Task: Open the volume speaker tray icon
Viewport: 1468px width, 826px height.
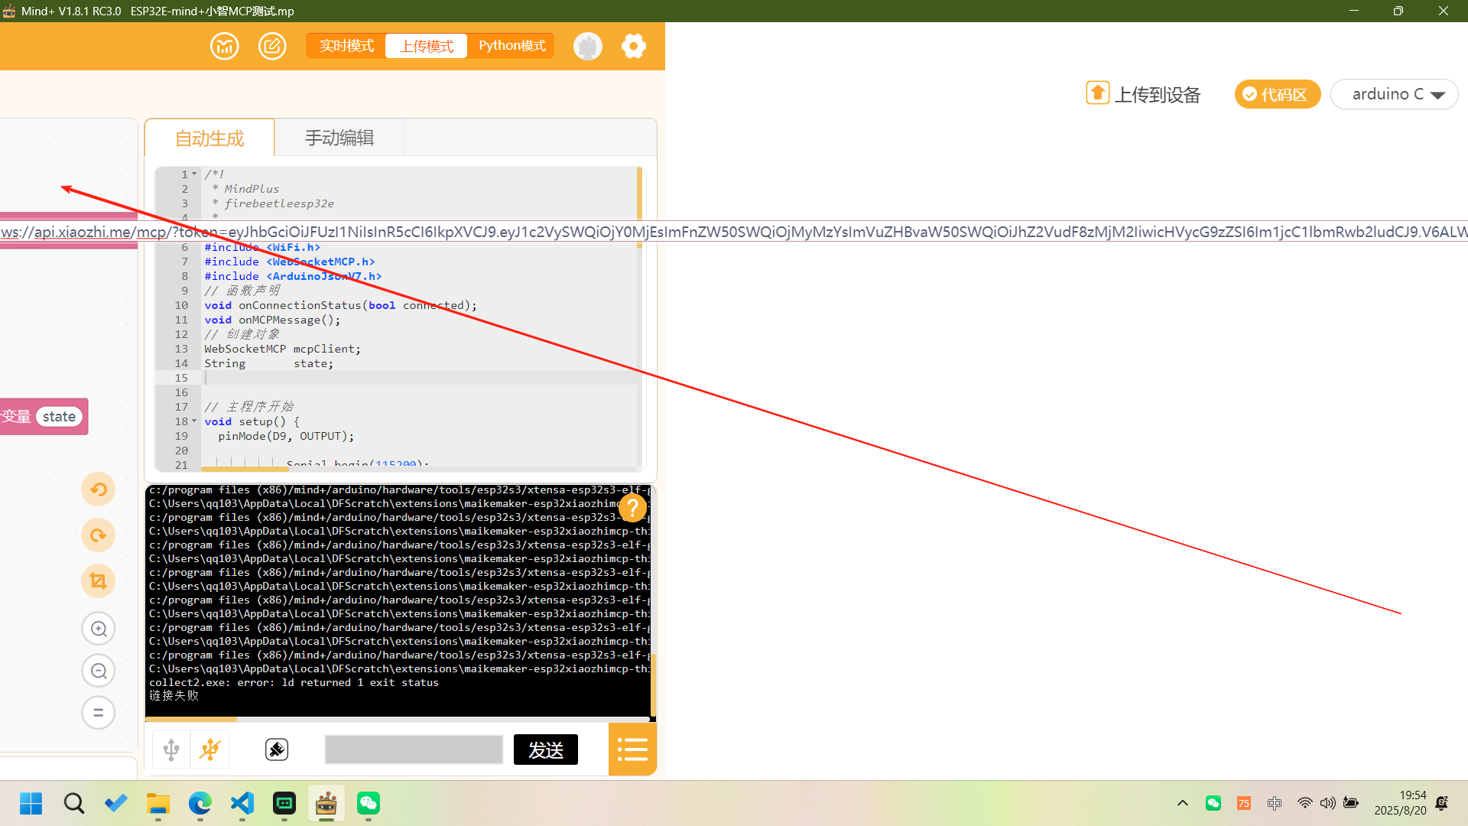Action: click(x=1327, y=803)
